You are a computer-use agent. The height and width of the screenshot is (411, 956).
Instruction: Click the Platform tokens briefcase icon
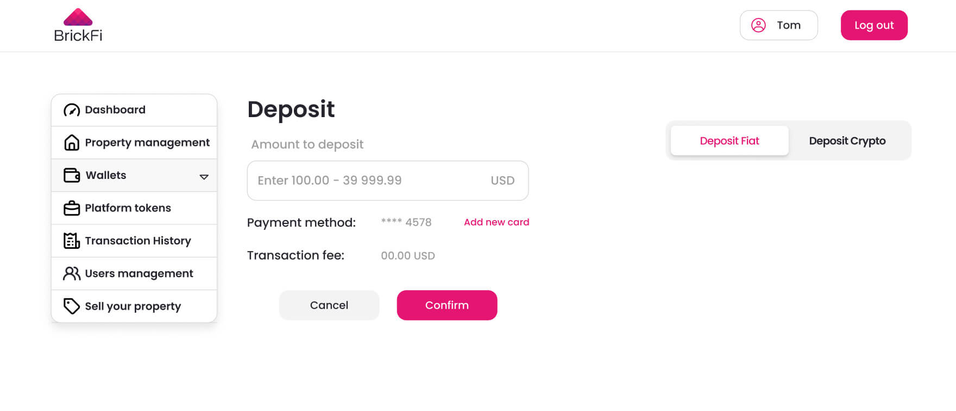[x=72, y=208]
